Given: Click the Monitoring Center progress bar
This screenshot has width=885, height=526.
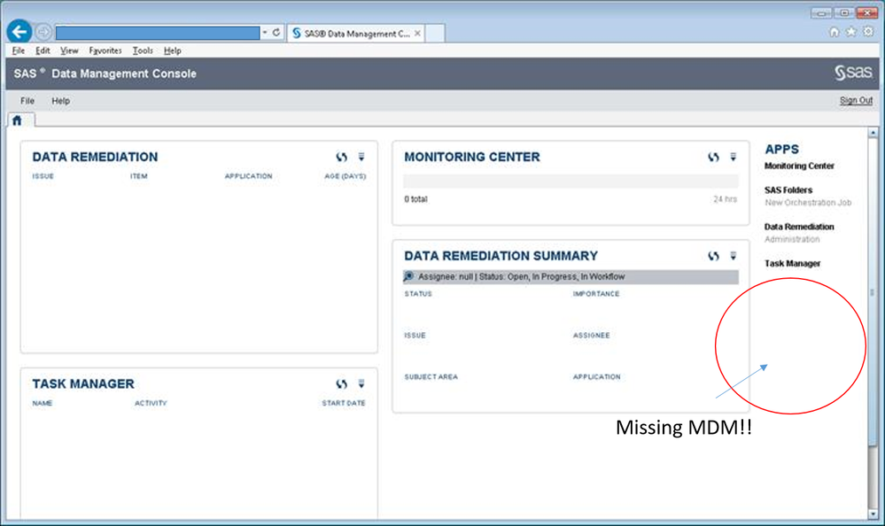Looking at the screenshot, I should click(x=571, y=182).
